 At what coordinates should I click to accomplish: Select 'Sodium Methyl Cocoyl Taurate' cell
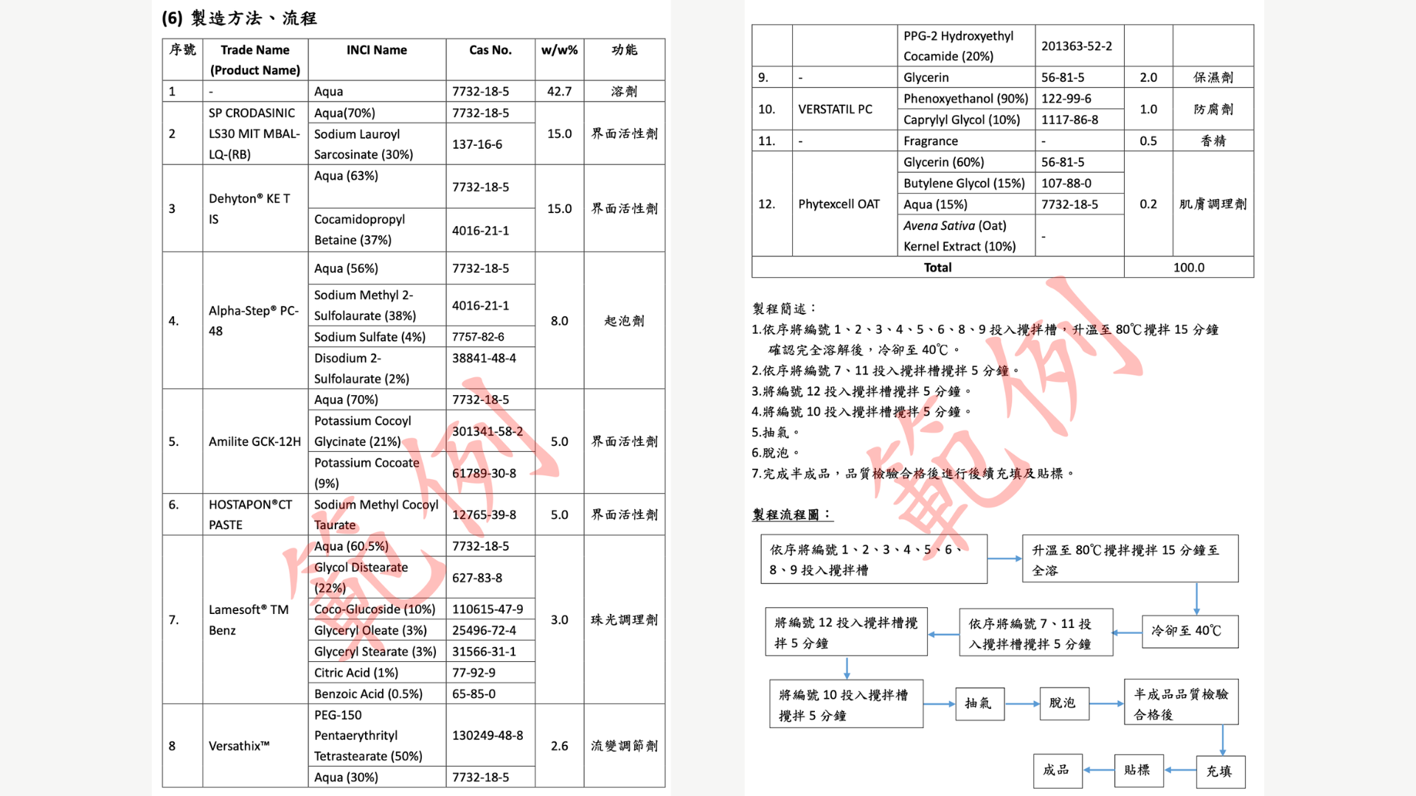377,514
